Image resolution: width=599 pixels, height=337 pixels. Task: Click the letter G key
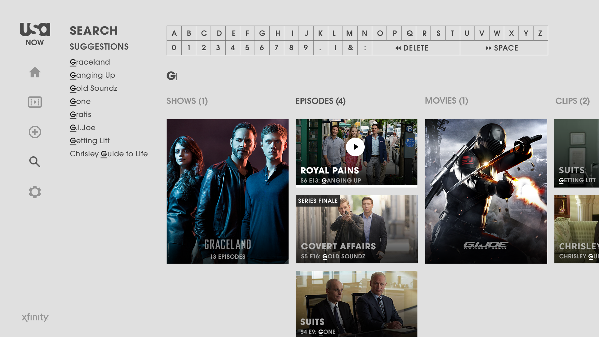point(262,33)
